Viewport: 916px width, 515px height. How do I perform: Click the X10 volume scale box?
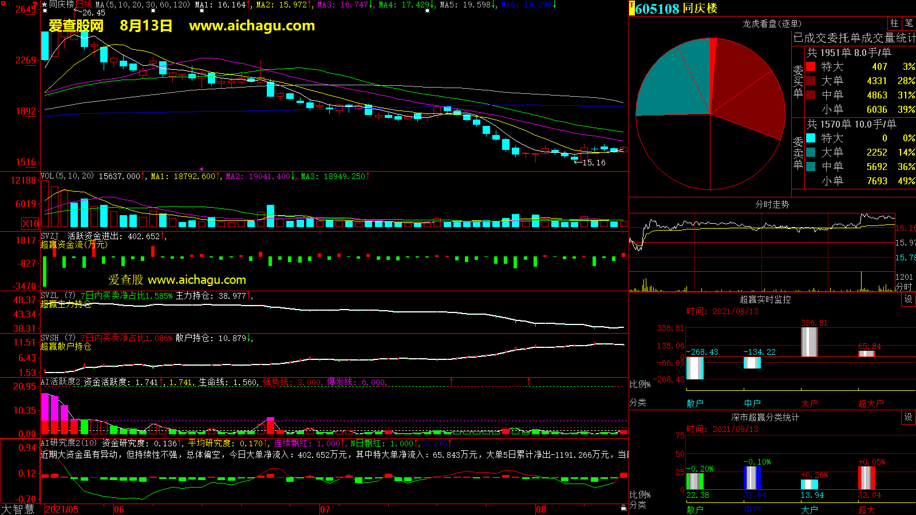coord(30,224)
